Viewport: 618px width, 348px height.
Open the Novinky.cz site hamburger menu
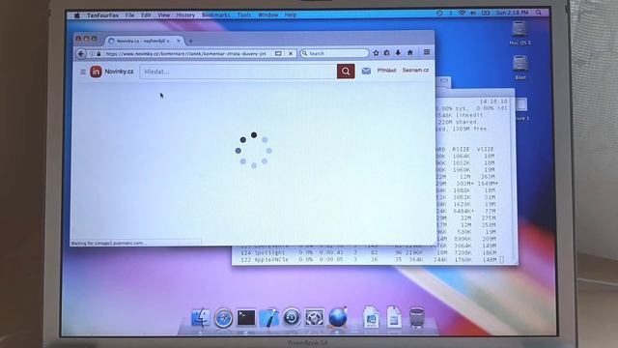tap(83, 72)
